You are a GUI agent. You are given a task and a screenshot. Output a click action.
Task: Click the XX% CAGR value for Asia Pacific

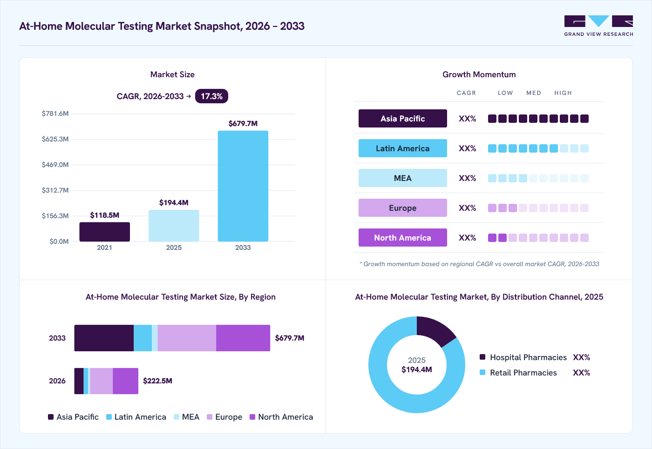click(468, 119)
